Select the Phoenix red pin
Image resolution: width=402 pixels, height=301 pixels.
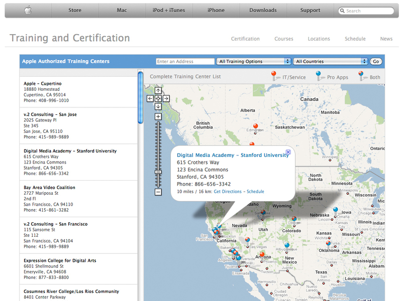pos(262,257)
